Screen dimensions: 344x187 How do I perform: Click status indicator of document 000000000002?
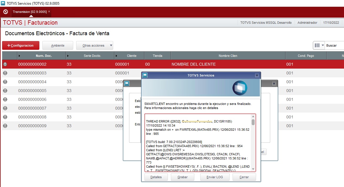tap(5, 64)
